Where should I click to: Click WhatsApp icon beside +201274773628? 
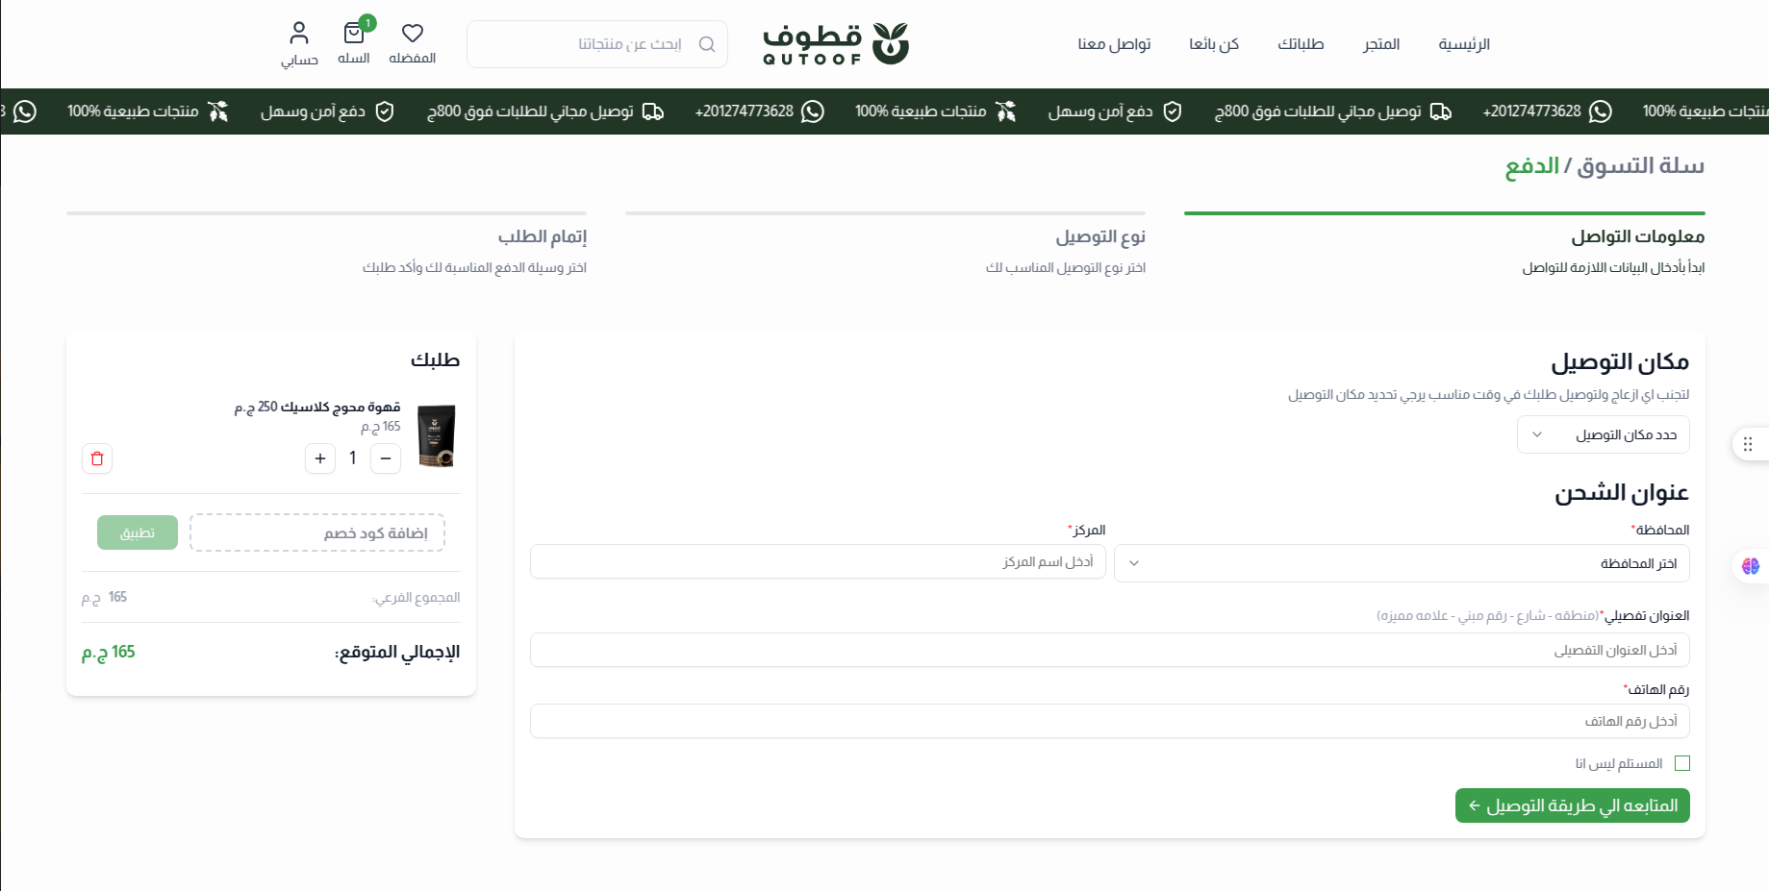[x=813, y=111]
